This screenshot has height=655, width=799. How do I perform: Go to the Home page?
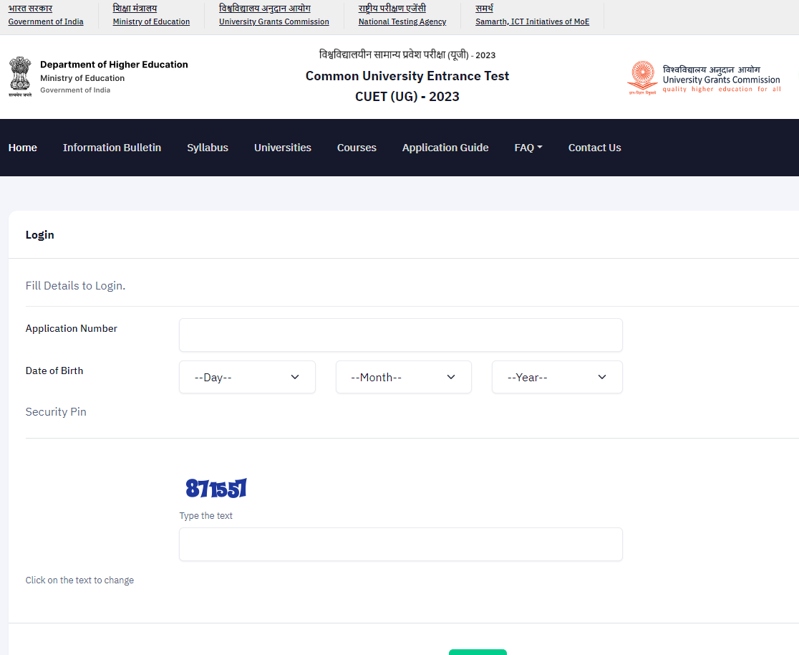tap(23, 148)
